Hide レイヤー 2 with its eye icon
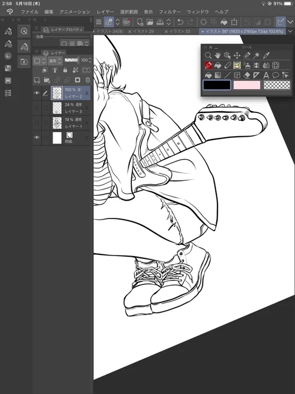The width and height of the screenshot is (295, 394). pyautogui.click(x=36, y=93)
